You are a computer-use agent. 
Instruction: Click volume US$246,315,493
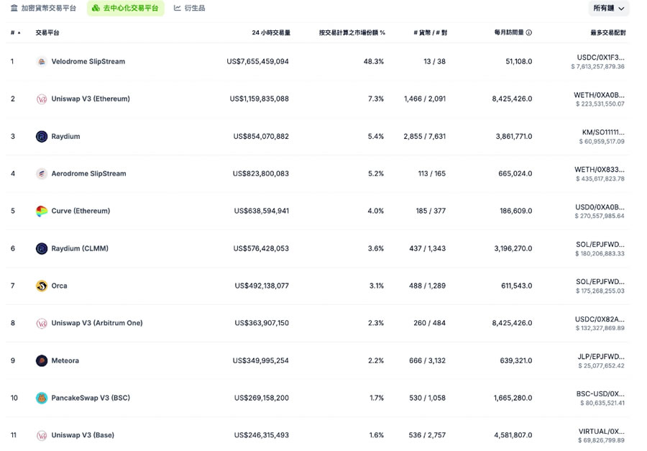point(262,435)
